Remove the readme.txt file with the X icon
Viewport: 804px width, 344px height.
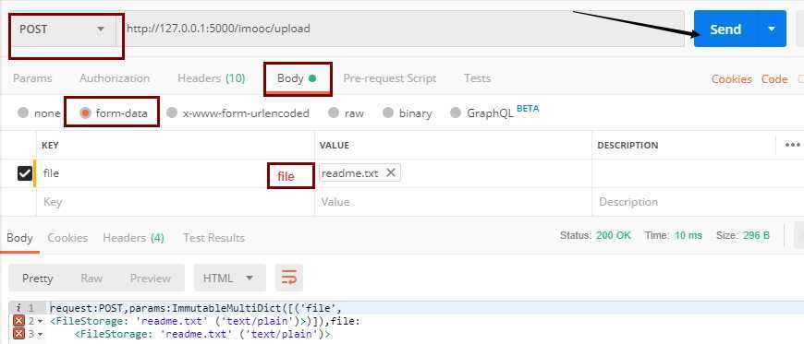(391, 173)
